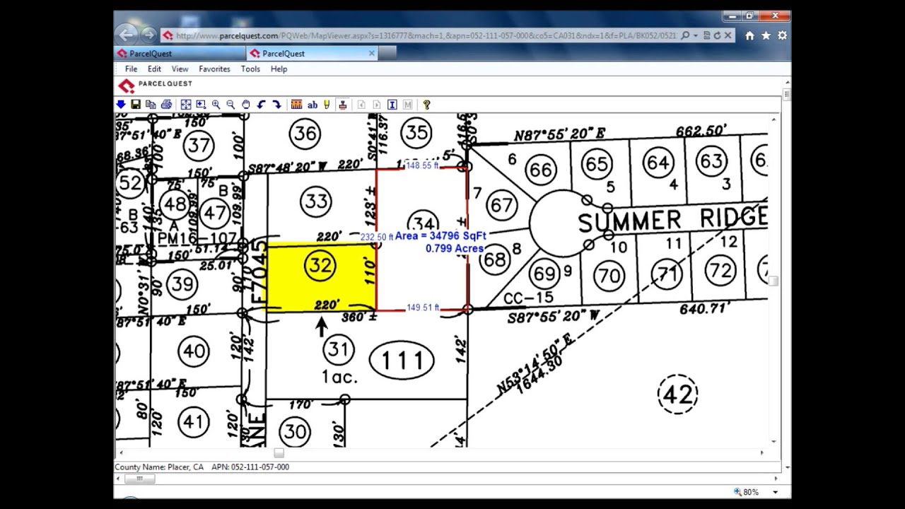Switch to first ParcelQuest tab

click(x=180, y=53)
